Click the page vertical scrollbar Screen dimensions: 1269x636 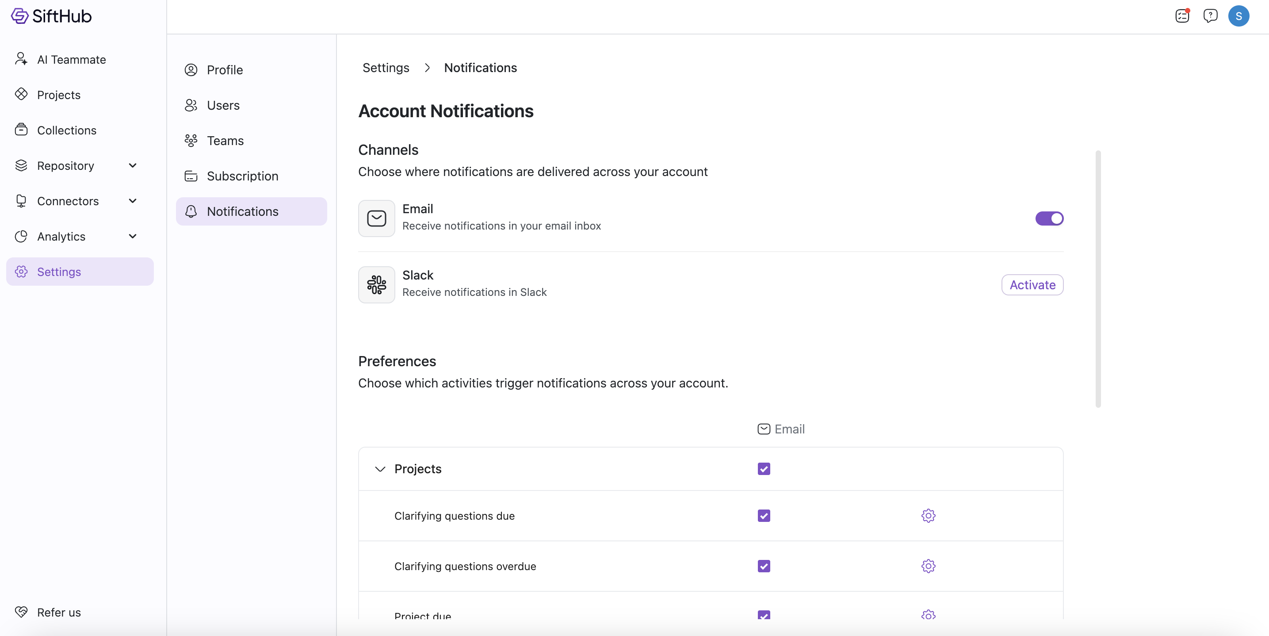click(1097, 279)
